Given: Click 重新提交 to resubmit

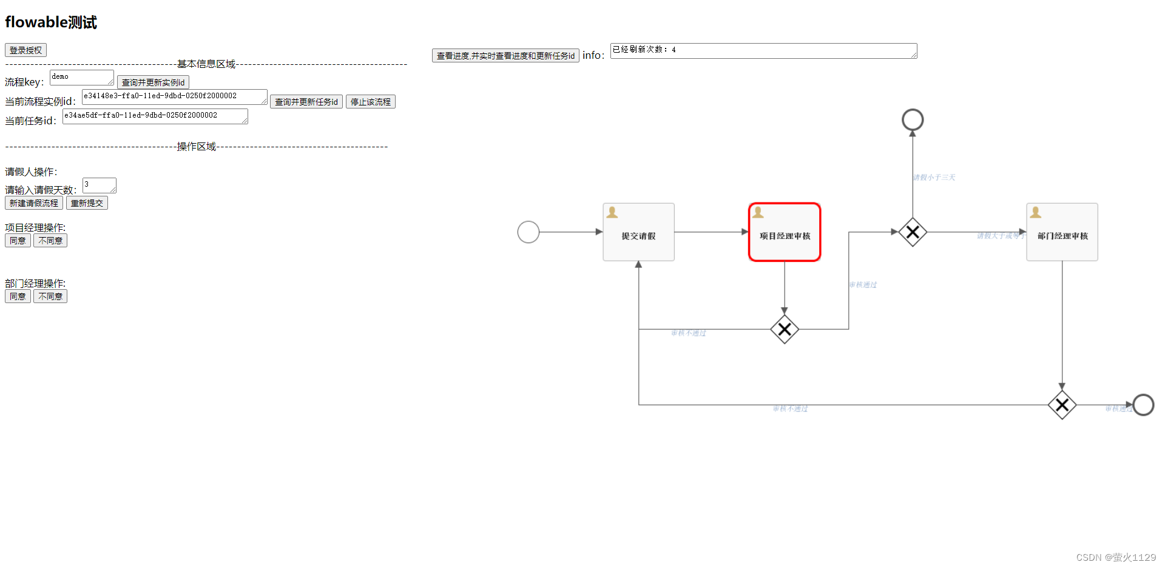Looking at the screenshot, I should click(x=87, y=202).
